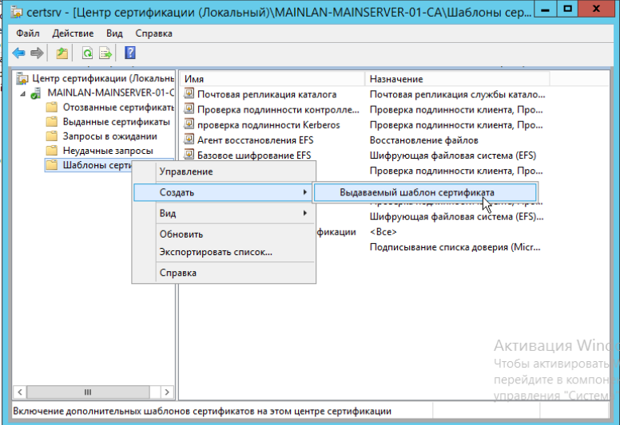The width and height of the screenshot is (620, 425).
Task: Click the tree pane horizontal scrollbar
Action: pyautogui.click(x=87, y=392)
